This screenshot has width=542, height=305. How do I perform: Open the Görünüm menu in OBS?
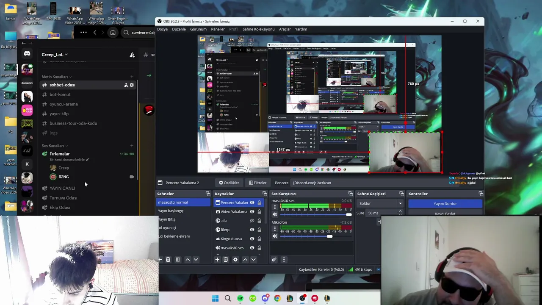(198, 29)
